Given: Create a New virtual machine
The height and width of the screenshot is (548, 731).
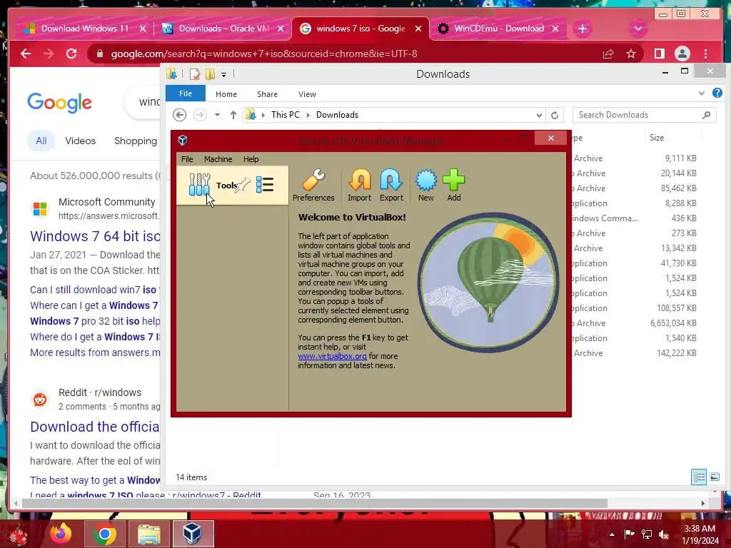Looking at the screenshot, I should pos(425,186).
